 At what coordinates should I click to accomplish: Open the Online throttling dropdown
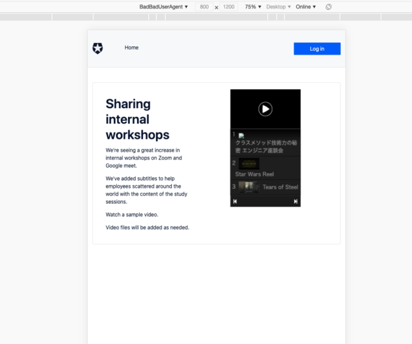306,7
